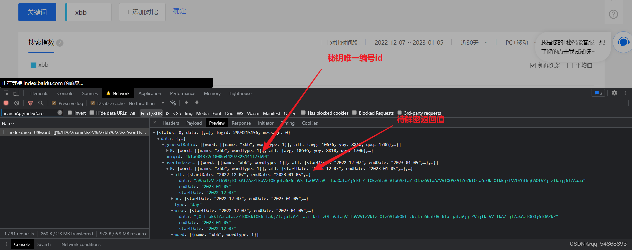
Task: Expand the pc startDate node
Action: click(172, 199)
